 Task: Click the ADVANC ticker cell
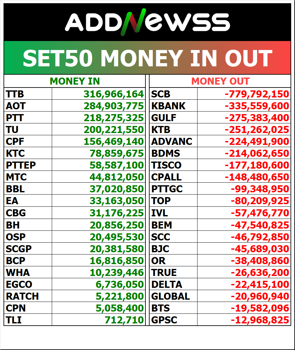(x=172, y=141)
